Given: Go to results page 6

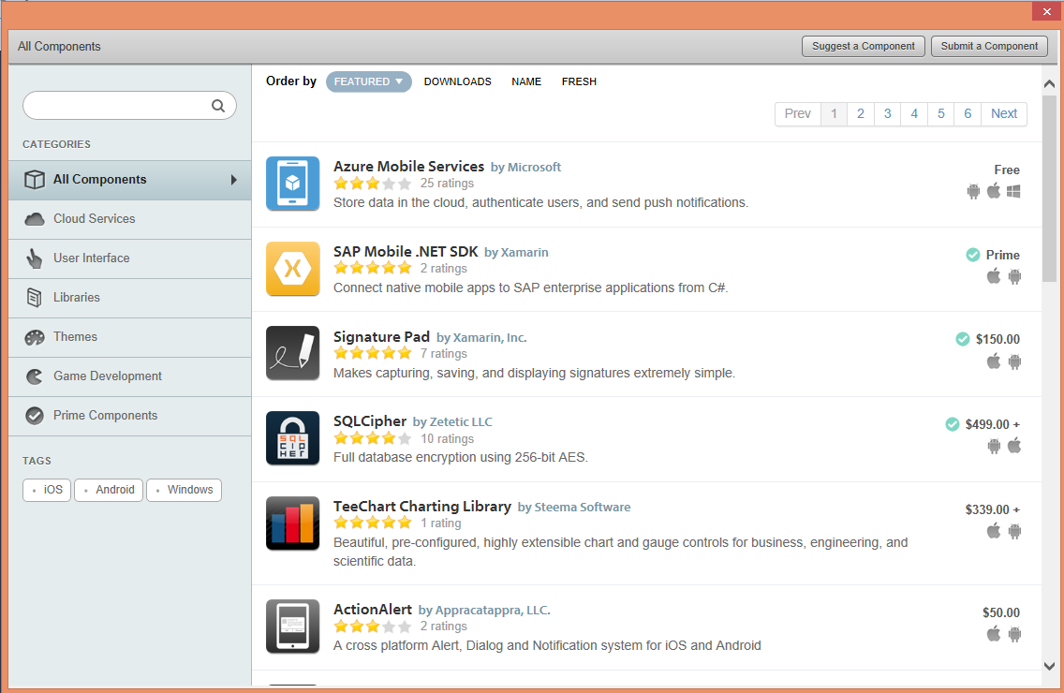Looking at the screenshot, I should coord(968,114).
